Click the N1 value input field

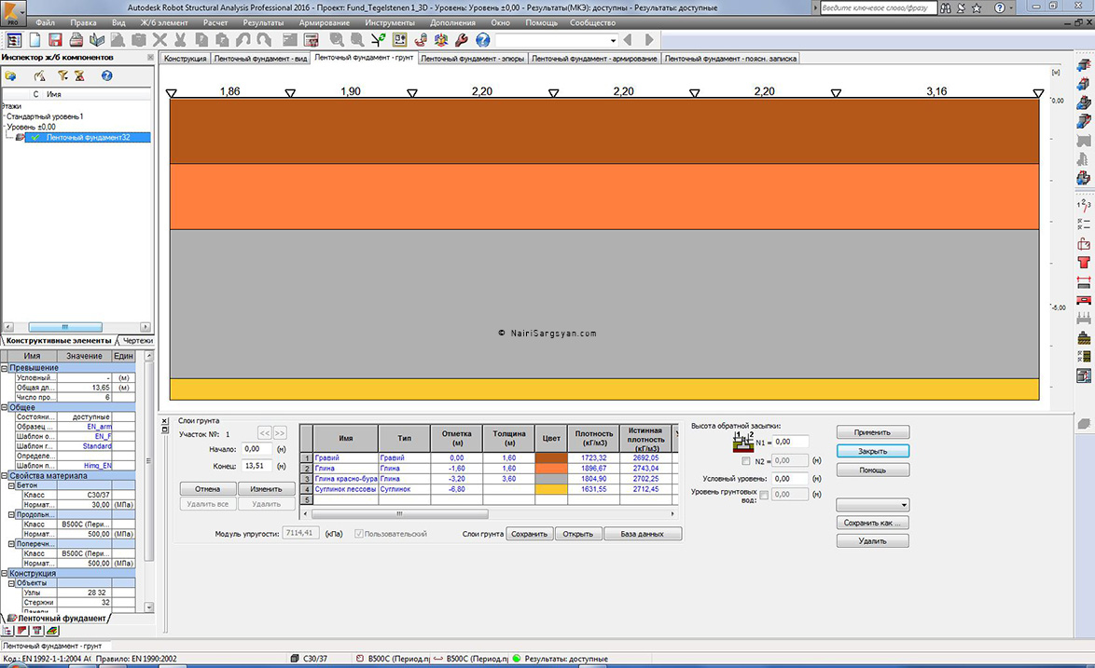(x=791, y=442)
